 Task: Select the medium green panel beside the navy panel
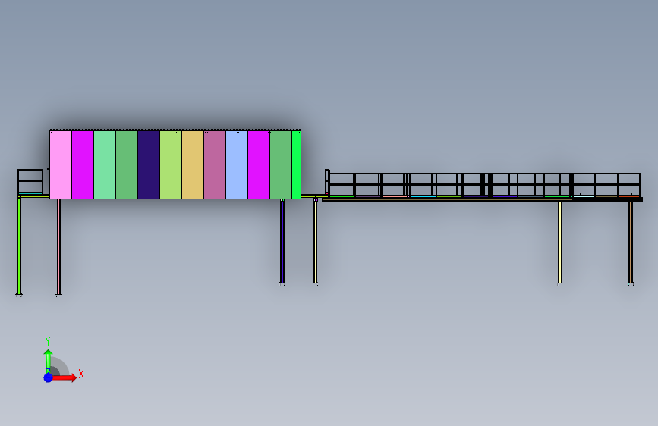(x=127, y=164)
